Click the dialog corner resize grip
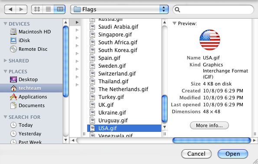The image size is (258, 164). [x=255, y=161]
